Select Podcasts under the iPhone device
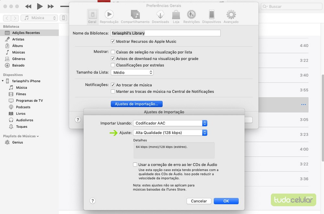 point(23,107)
